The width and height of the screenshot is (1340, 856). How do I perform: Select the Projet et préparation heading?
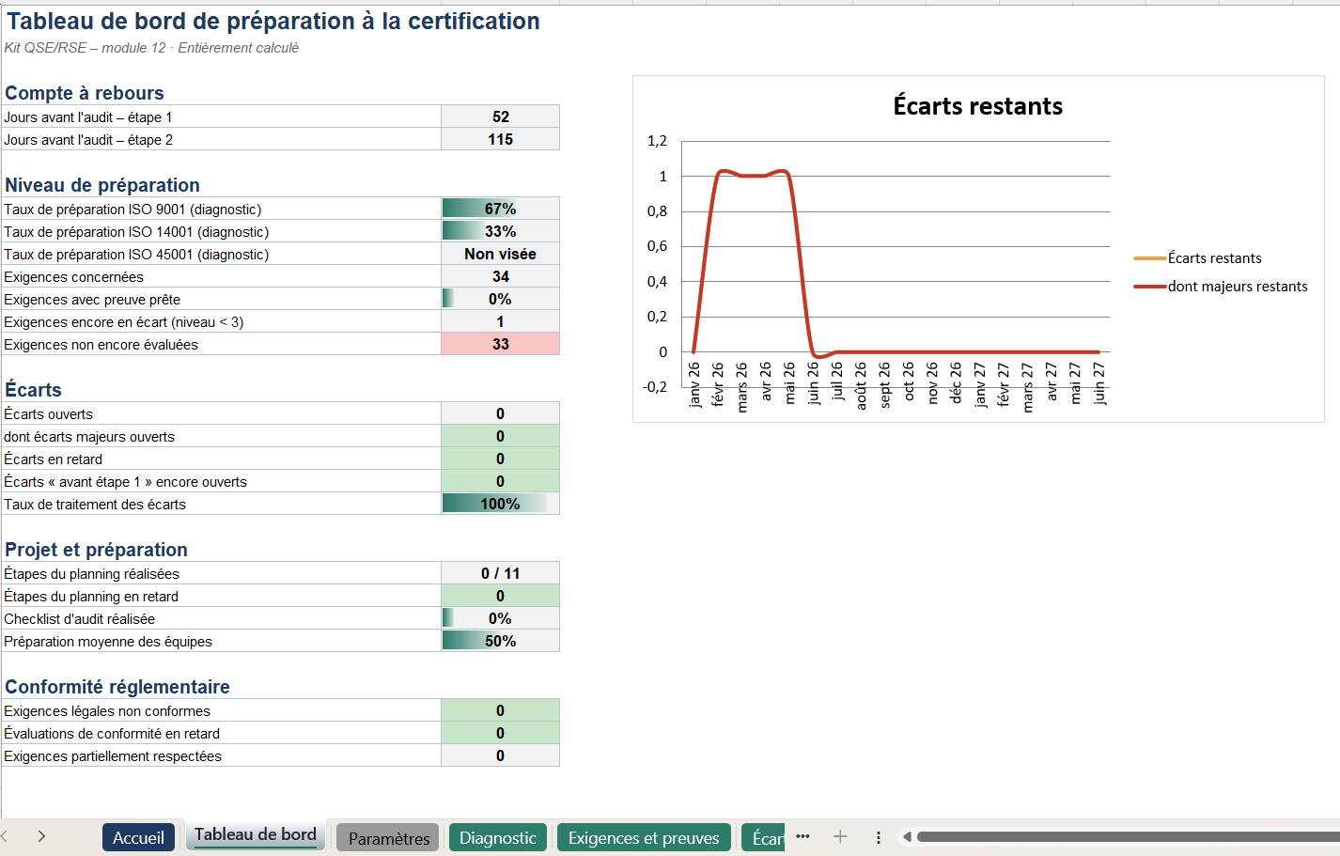(x=96, y=550)
